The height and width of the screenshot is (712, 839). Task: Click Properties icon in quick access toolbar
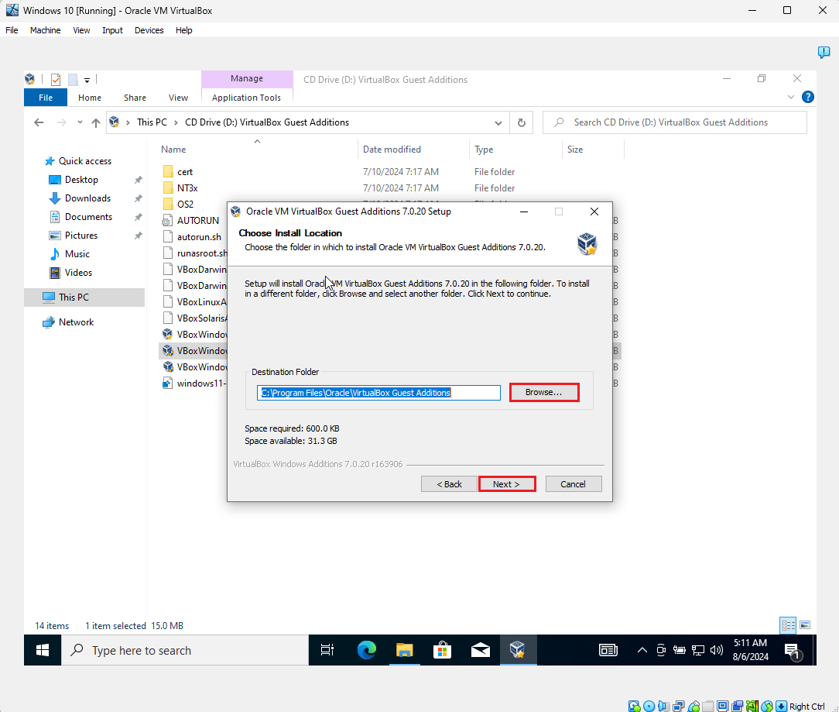[56, 80]
